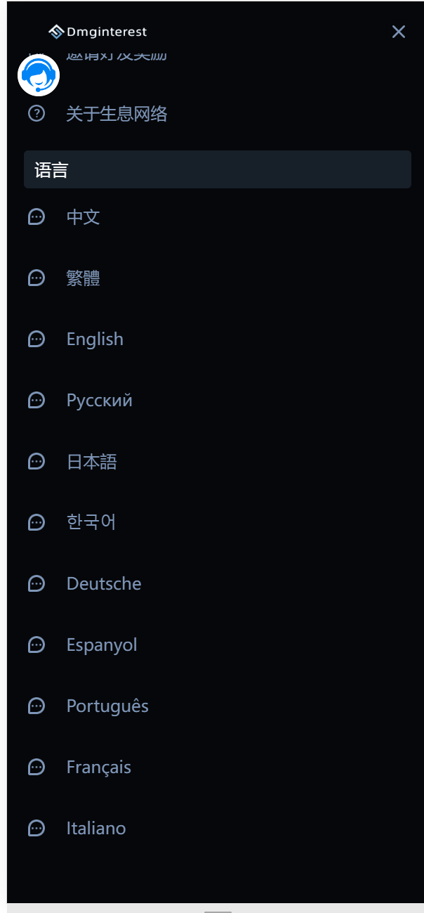Click chat bubble icon beside 中文
The image size is (424, 913).
(37, 216)
